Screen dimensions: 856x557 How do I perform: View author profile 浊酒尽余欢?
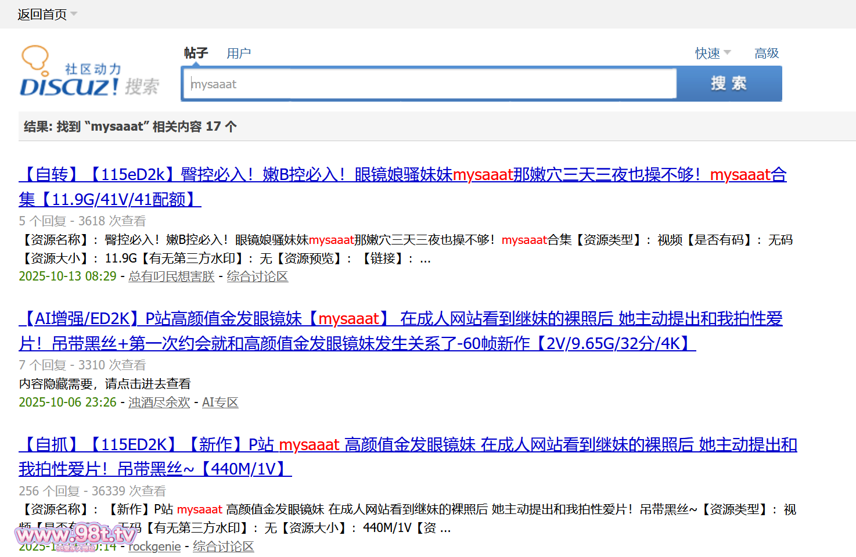159,403
